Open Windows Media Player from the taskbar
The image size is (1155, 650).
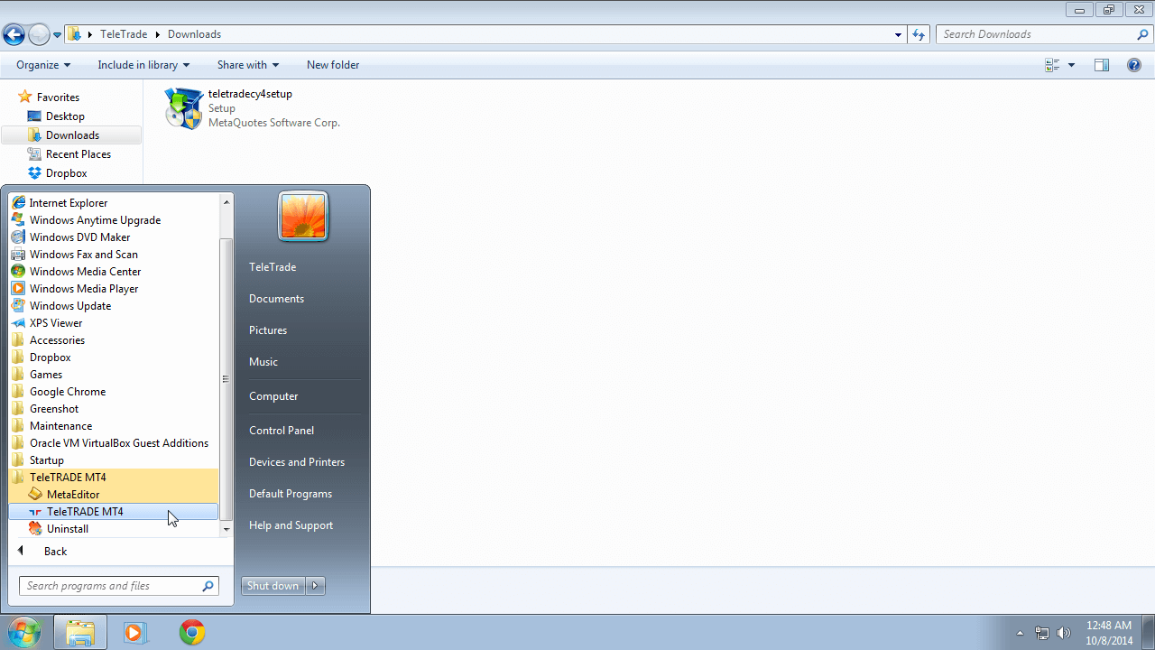coord(135,632)
